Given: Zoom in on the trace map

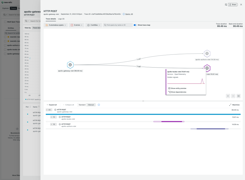Looking at the screenshot, I should [228, 96].
